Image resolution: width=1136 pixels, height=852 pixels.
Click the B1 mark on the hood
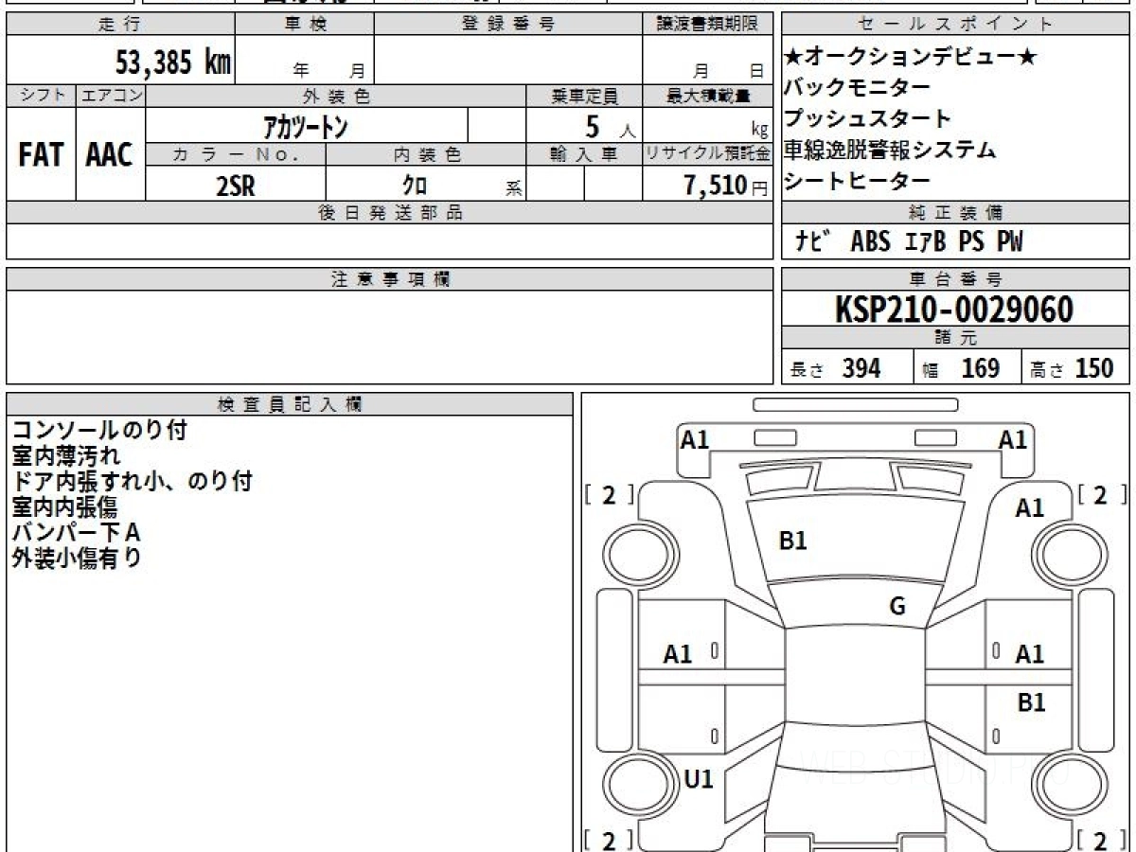point(792,541)
